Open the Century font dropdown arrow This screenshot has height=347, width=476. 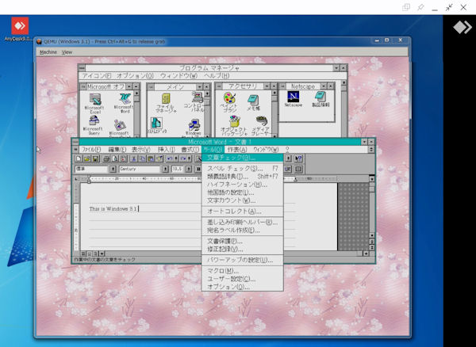tap(165, 169)
